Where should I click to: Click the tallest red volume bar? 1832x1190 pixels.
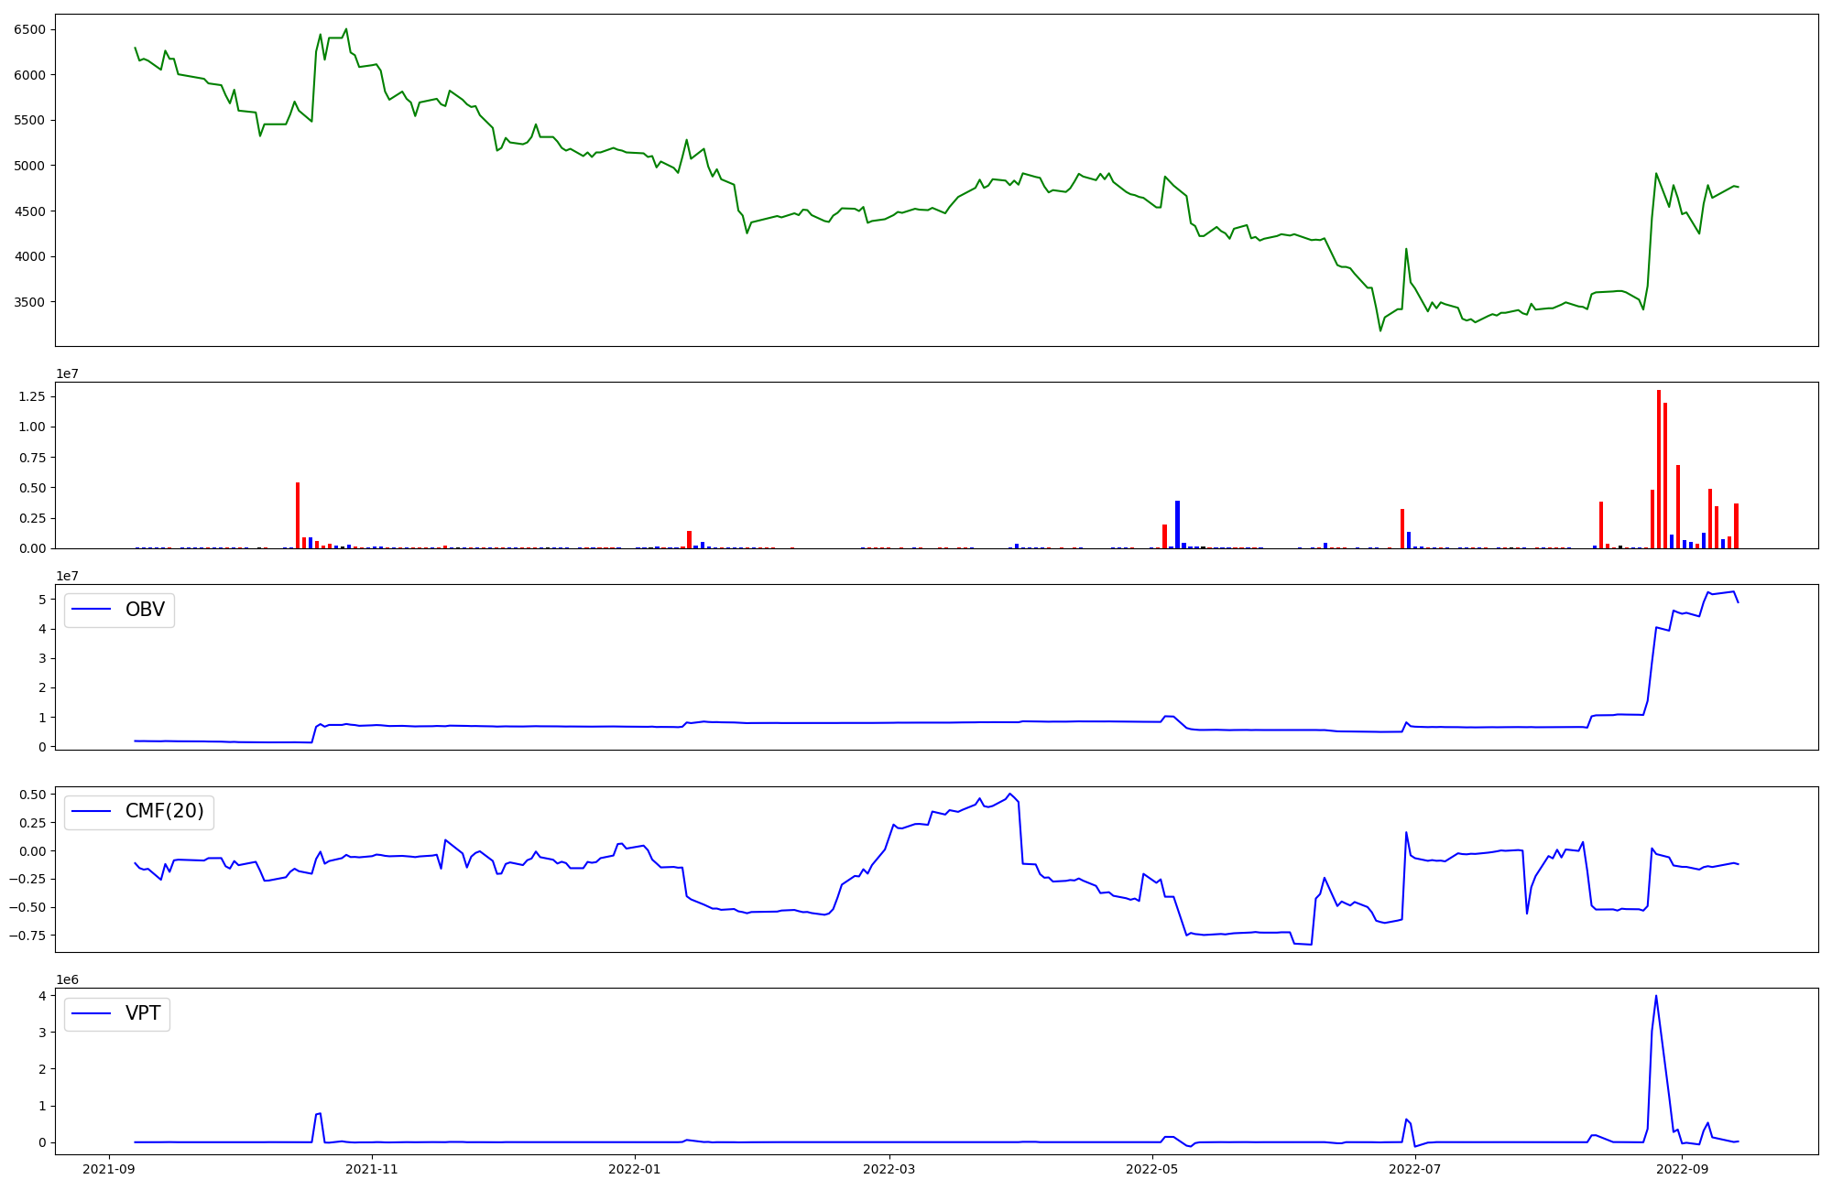(1658, 469)
